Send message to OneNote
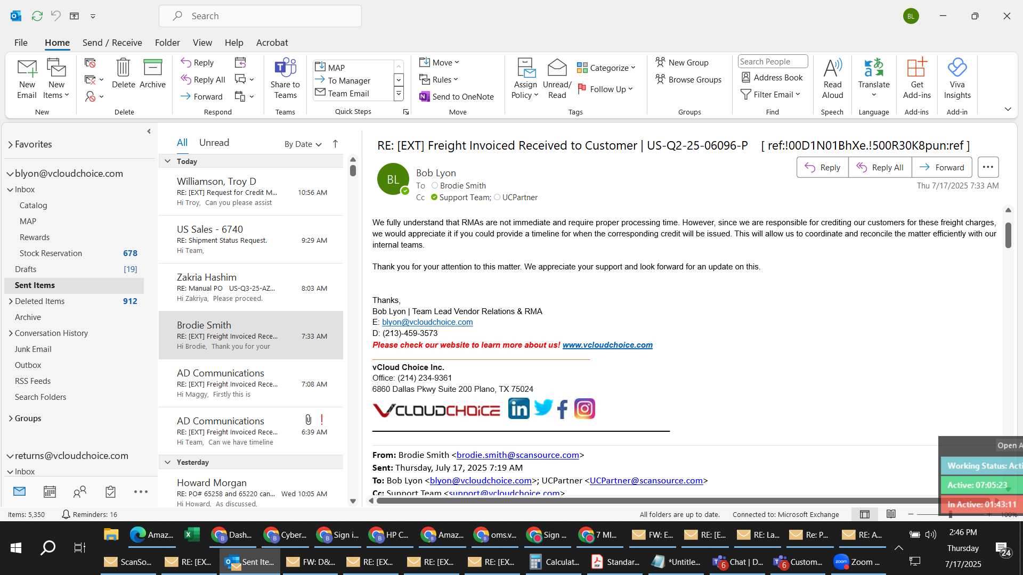The width and height of the screenshot is (1023, 575). (x=457, y=96)
